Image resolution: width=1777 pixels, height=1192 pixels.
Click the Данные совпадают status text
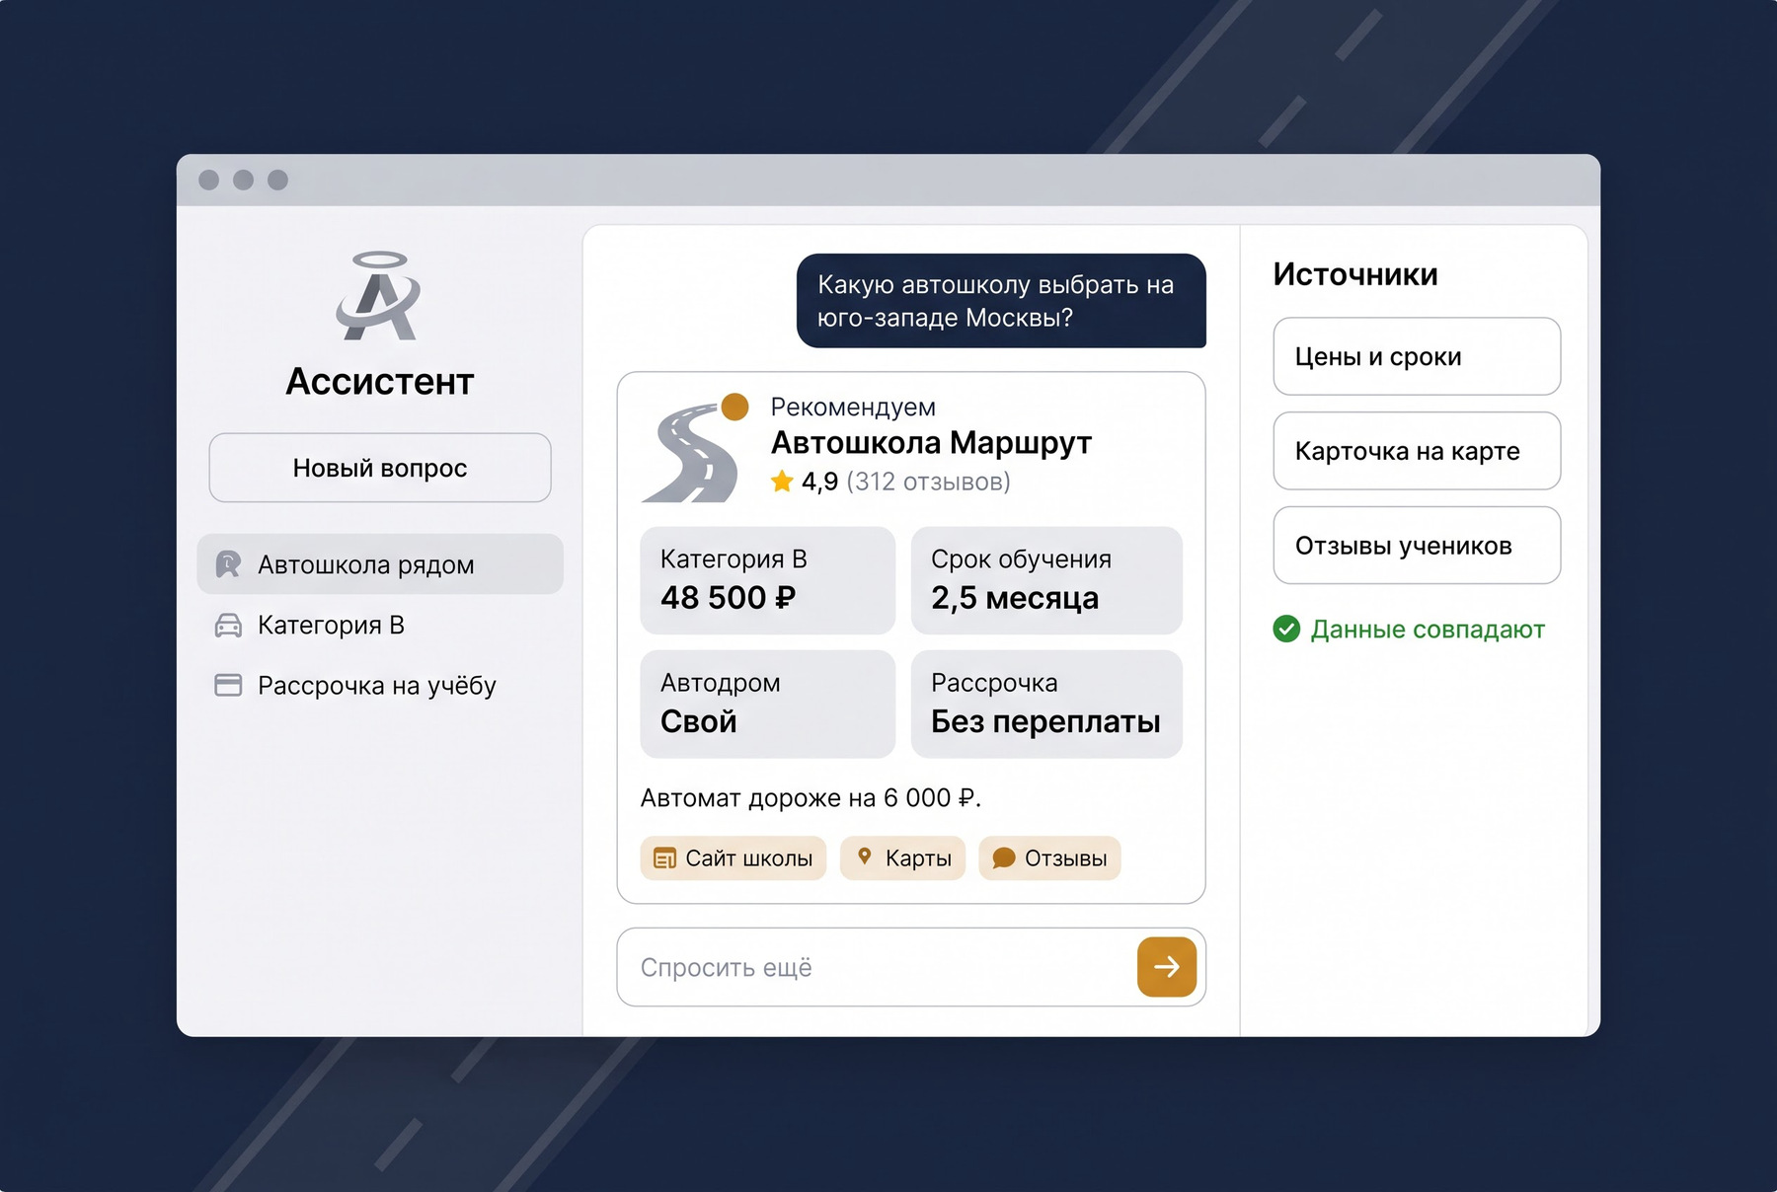click(x=1428, y=630)
